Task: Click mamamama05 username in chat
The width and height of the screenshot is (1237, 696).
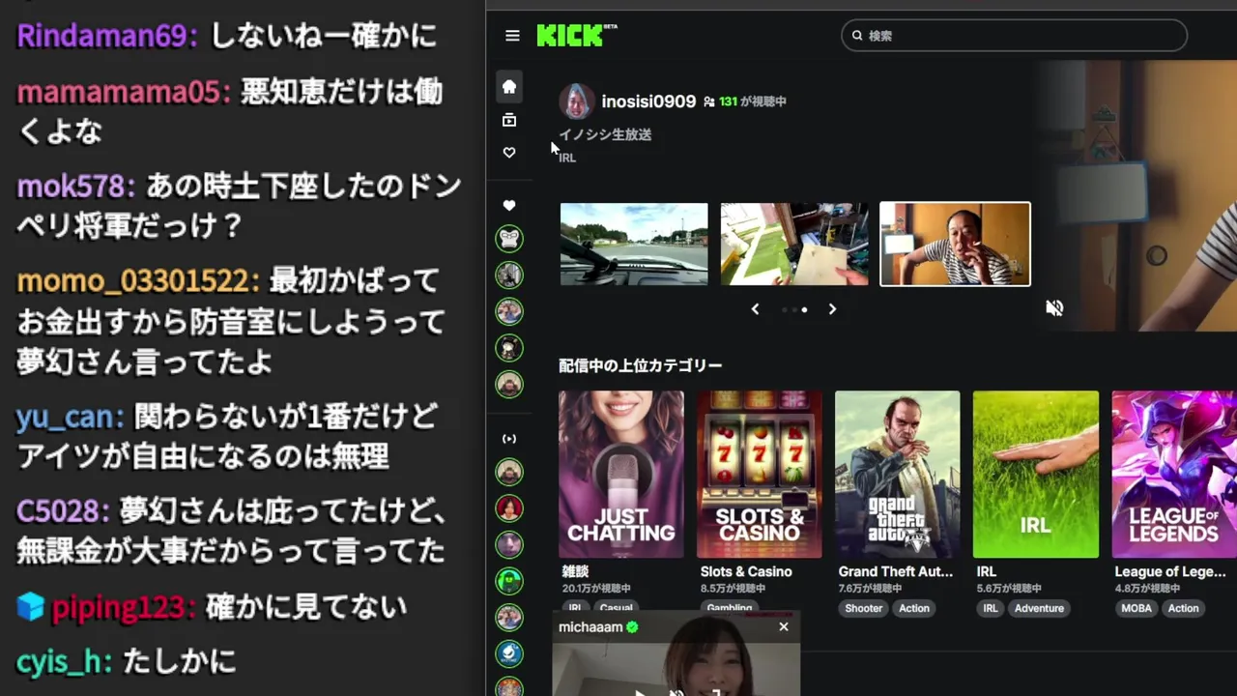Action: 118,92
